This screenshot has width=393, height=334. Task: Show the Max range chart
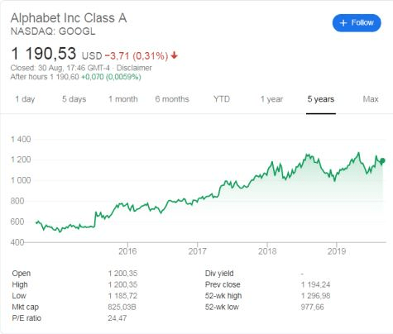tap(371, 99)
